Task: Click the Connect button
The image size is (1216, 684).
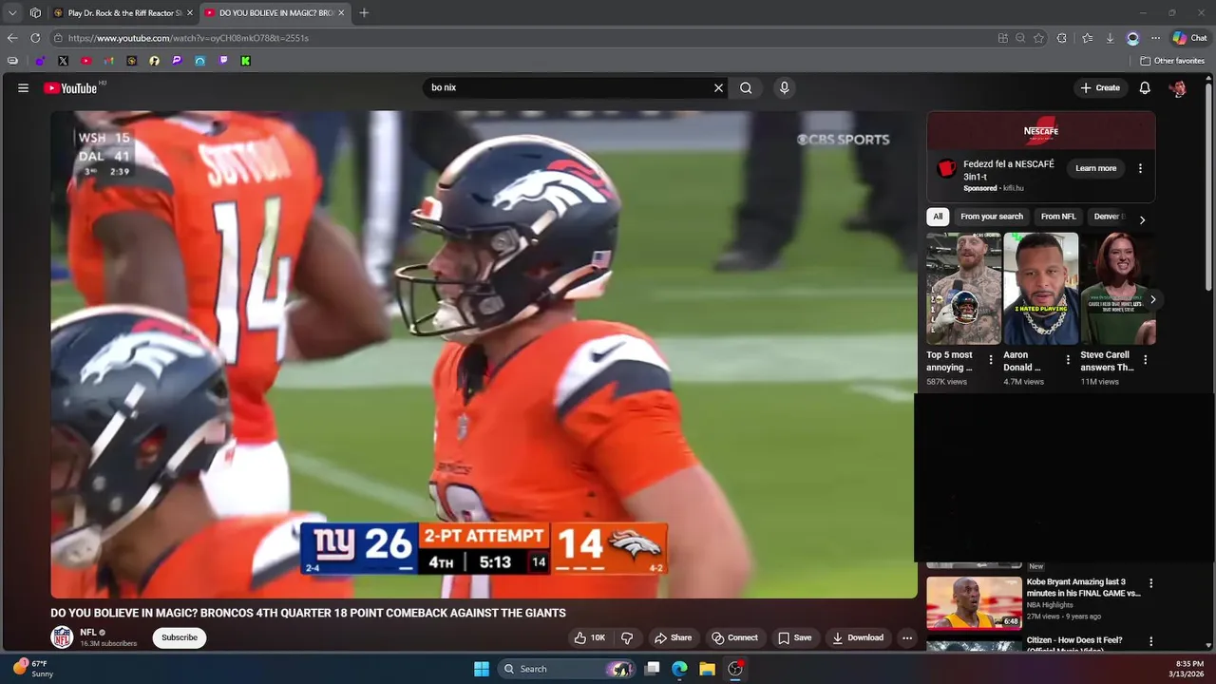Action: point(734,637)
